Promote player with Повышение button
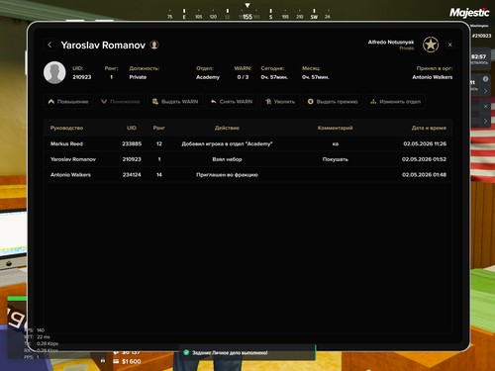Viewport: 495px width, 371px height. click(68, 102)
